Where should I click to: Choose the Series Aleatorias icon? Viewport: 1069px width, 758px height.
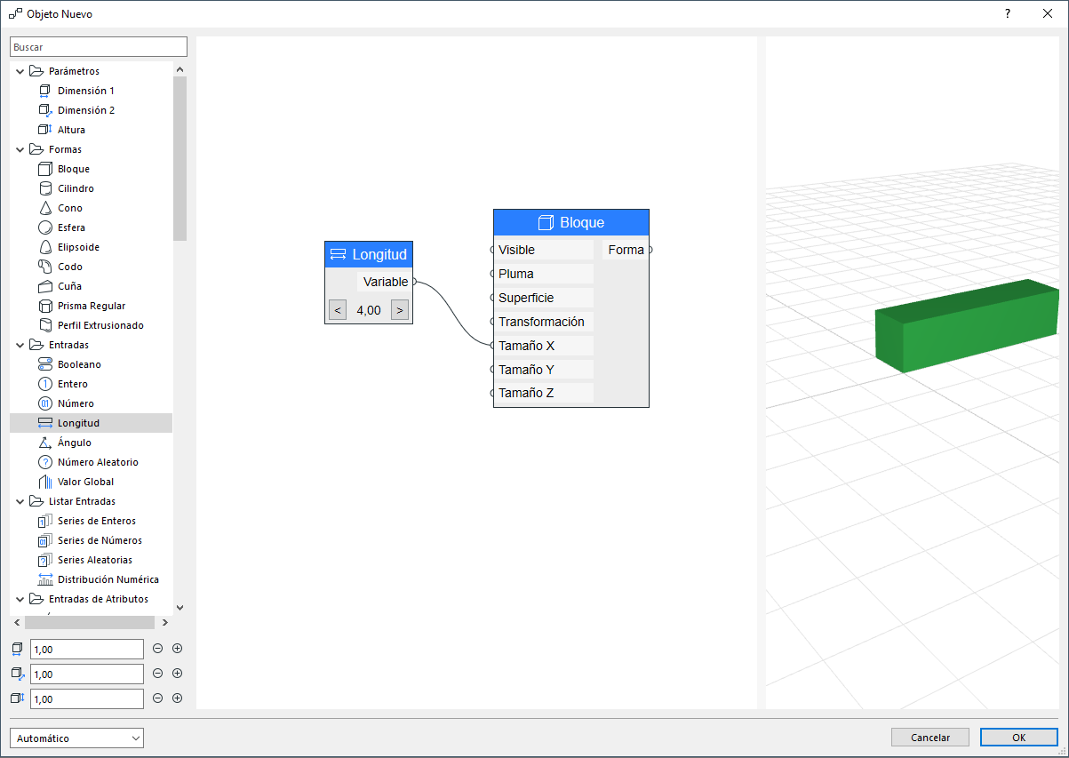[46, 560]
